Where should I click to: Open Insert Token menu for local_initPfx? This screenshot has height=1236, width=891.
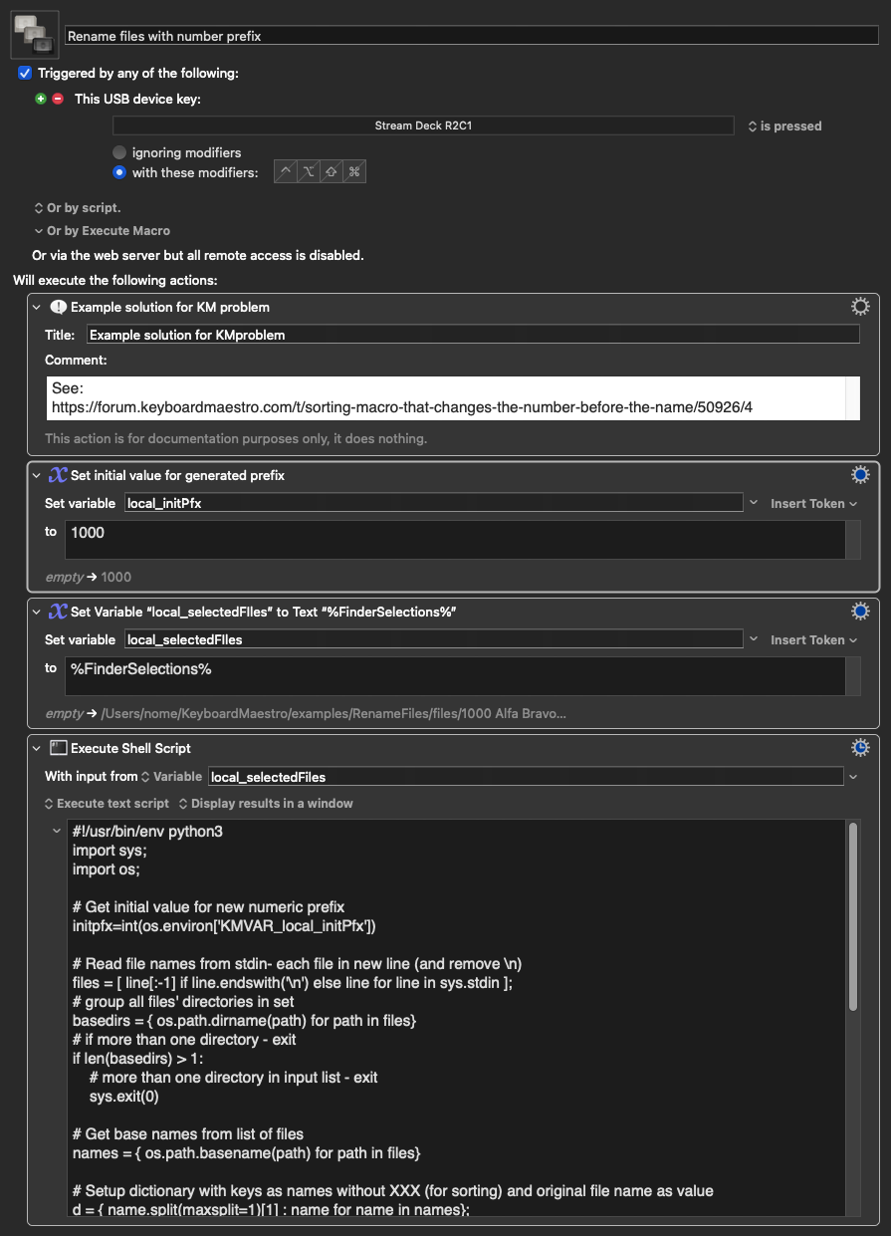pos(813,504)
